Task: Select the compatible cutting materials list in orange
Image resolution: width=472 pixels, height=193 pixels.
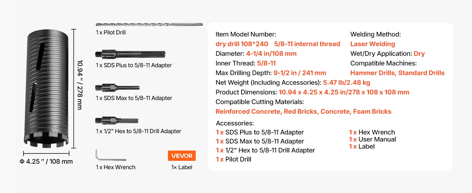Action: click(x=303, y=112)
